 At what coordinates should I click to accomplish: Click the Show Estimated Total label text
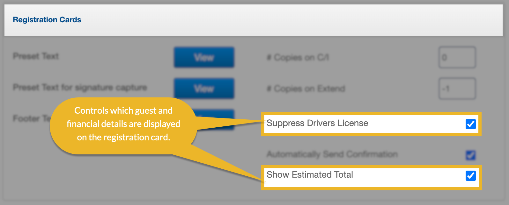(x=309, y=175)
